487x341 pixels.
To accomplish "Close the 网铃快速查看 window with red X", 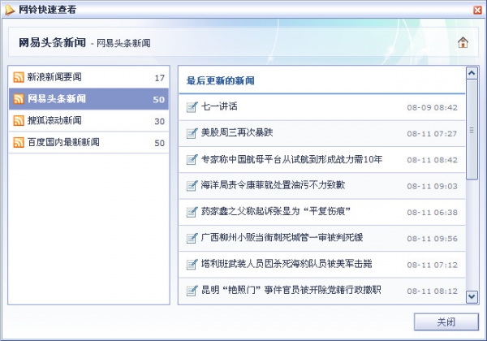I will pos(477,10).
